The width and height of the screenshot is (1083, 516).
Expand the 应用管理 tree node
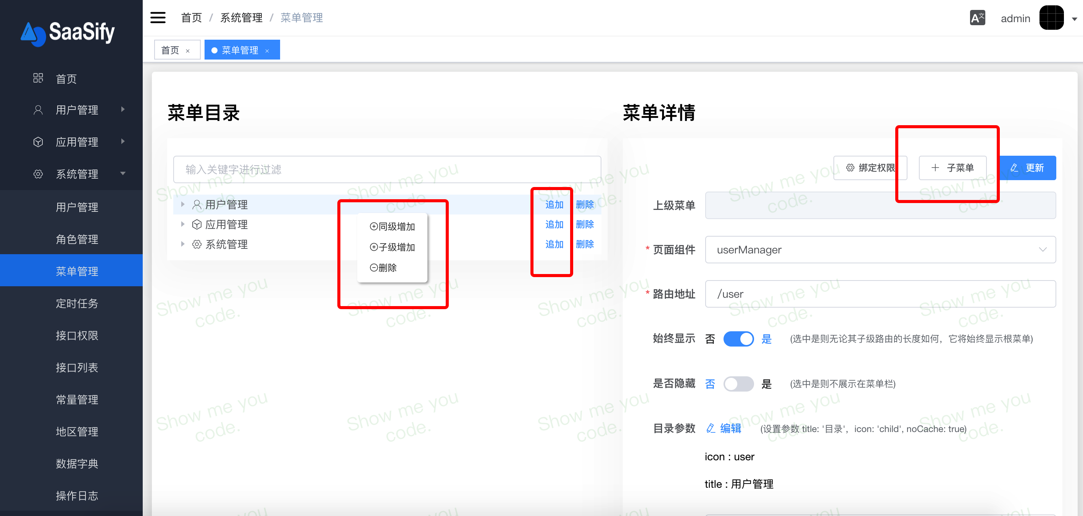(x=182, y=224)
